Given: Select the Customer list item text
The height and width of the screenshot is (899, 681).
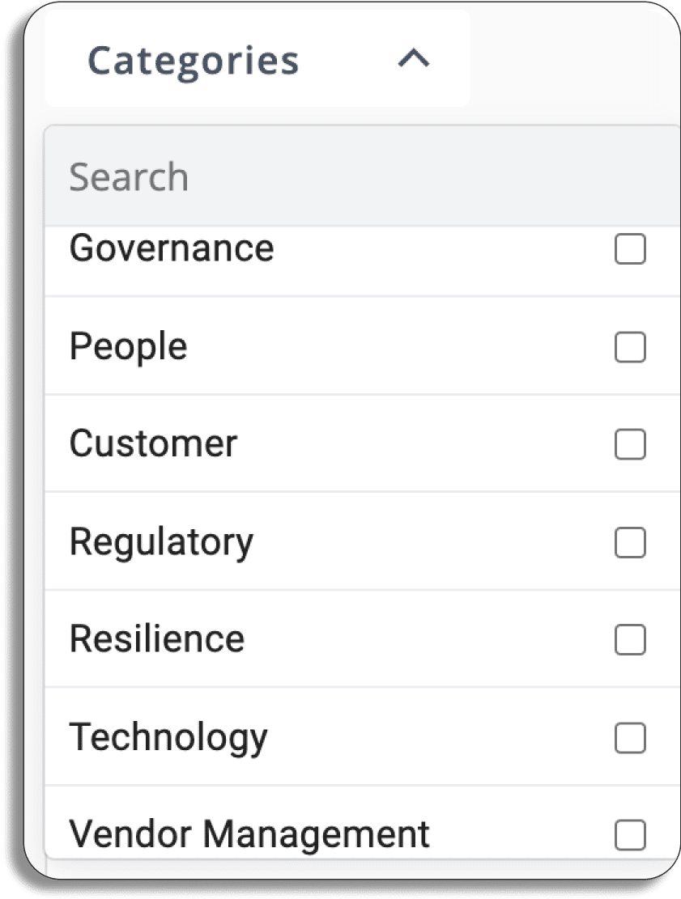Looking at the screenshot, I should [153, 443].
